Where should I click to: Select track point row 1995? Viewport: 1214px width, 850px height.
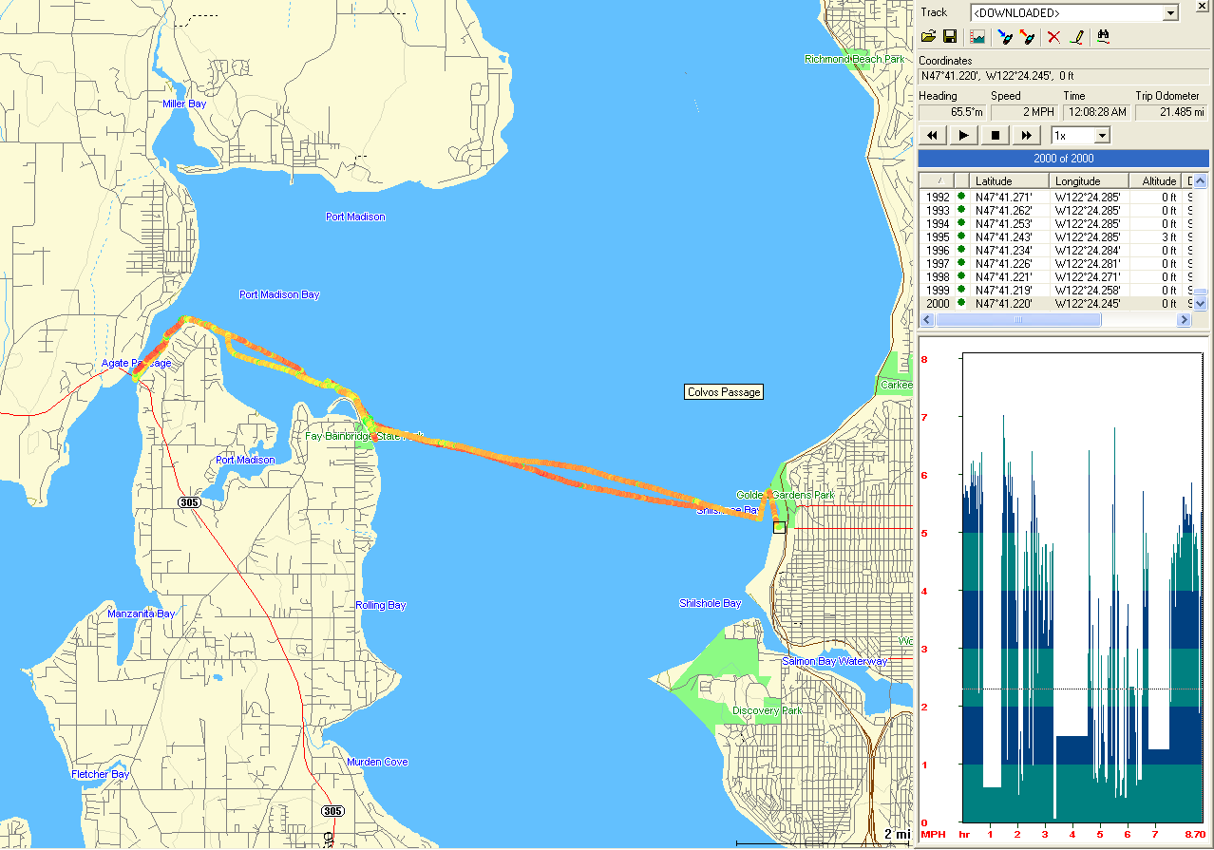point(1045,236)
